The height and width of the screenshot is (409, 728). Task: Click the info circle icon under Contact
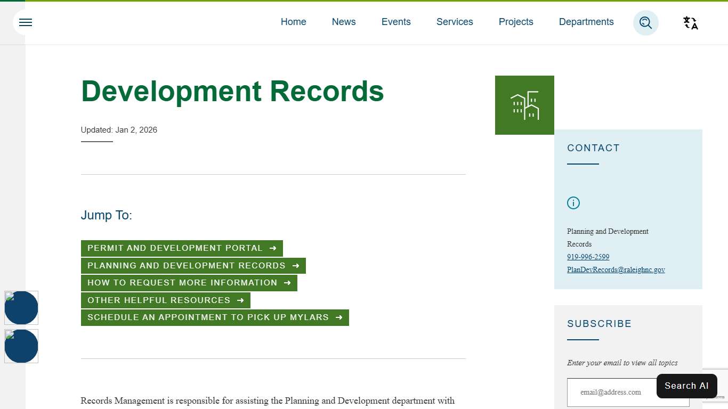pyautogui.click(x=573, y=203)
